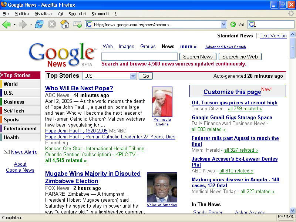Open the more » link
Viewport: 296px width, 222px height.
tap(188, 47)
